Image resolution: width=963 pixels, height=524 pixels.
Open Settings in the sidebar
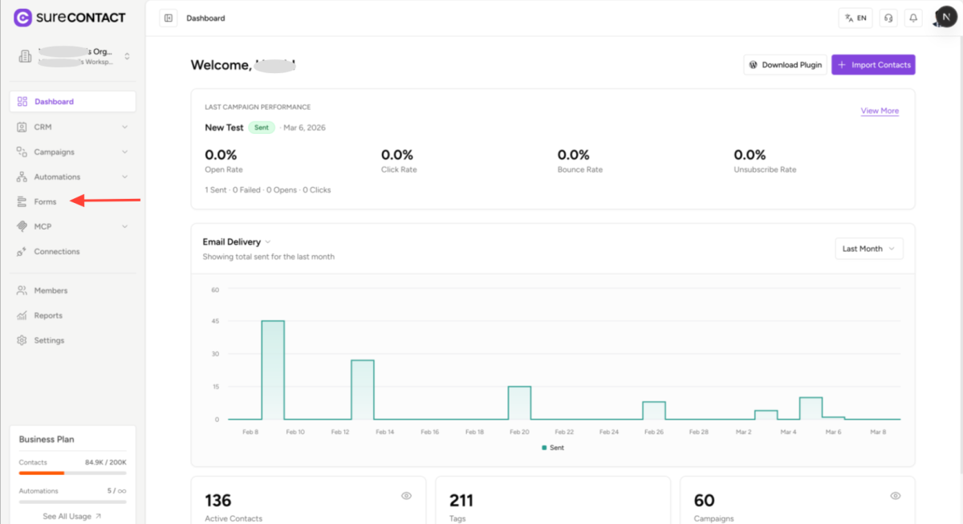49,340
